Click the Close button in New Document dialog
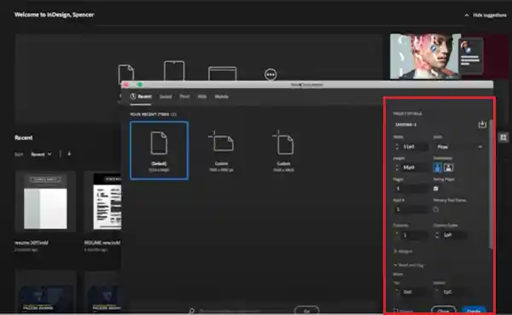The height and width of the screenshot is (315, 512). tap(444, 311)
